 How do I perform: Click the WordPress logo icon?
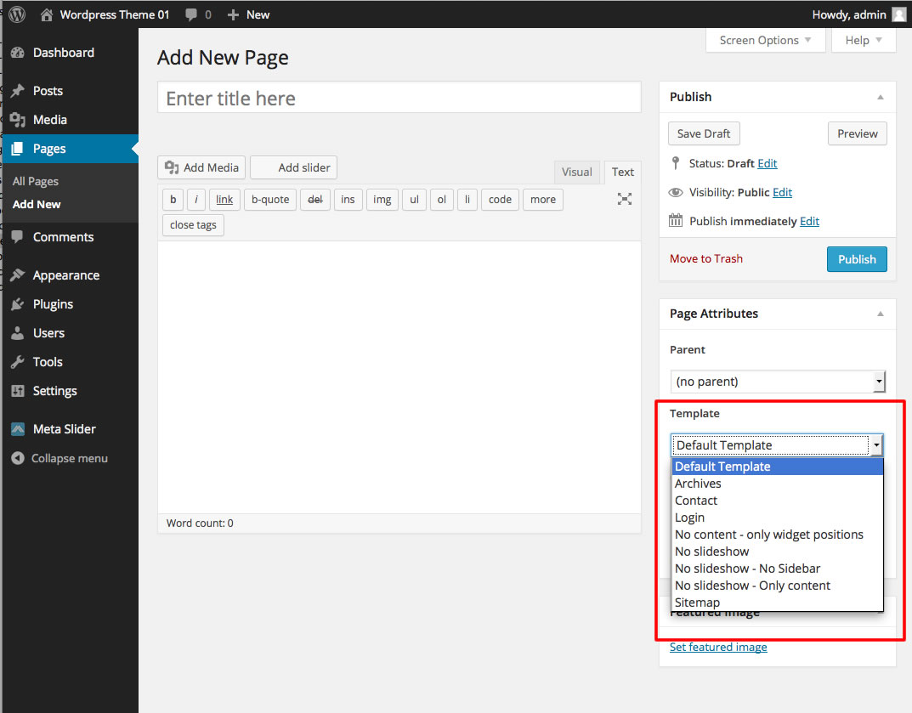click(x=17, y=14)
